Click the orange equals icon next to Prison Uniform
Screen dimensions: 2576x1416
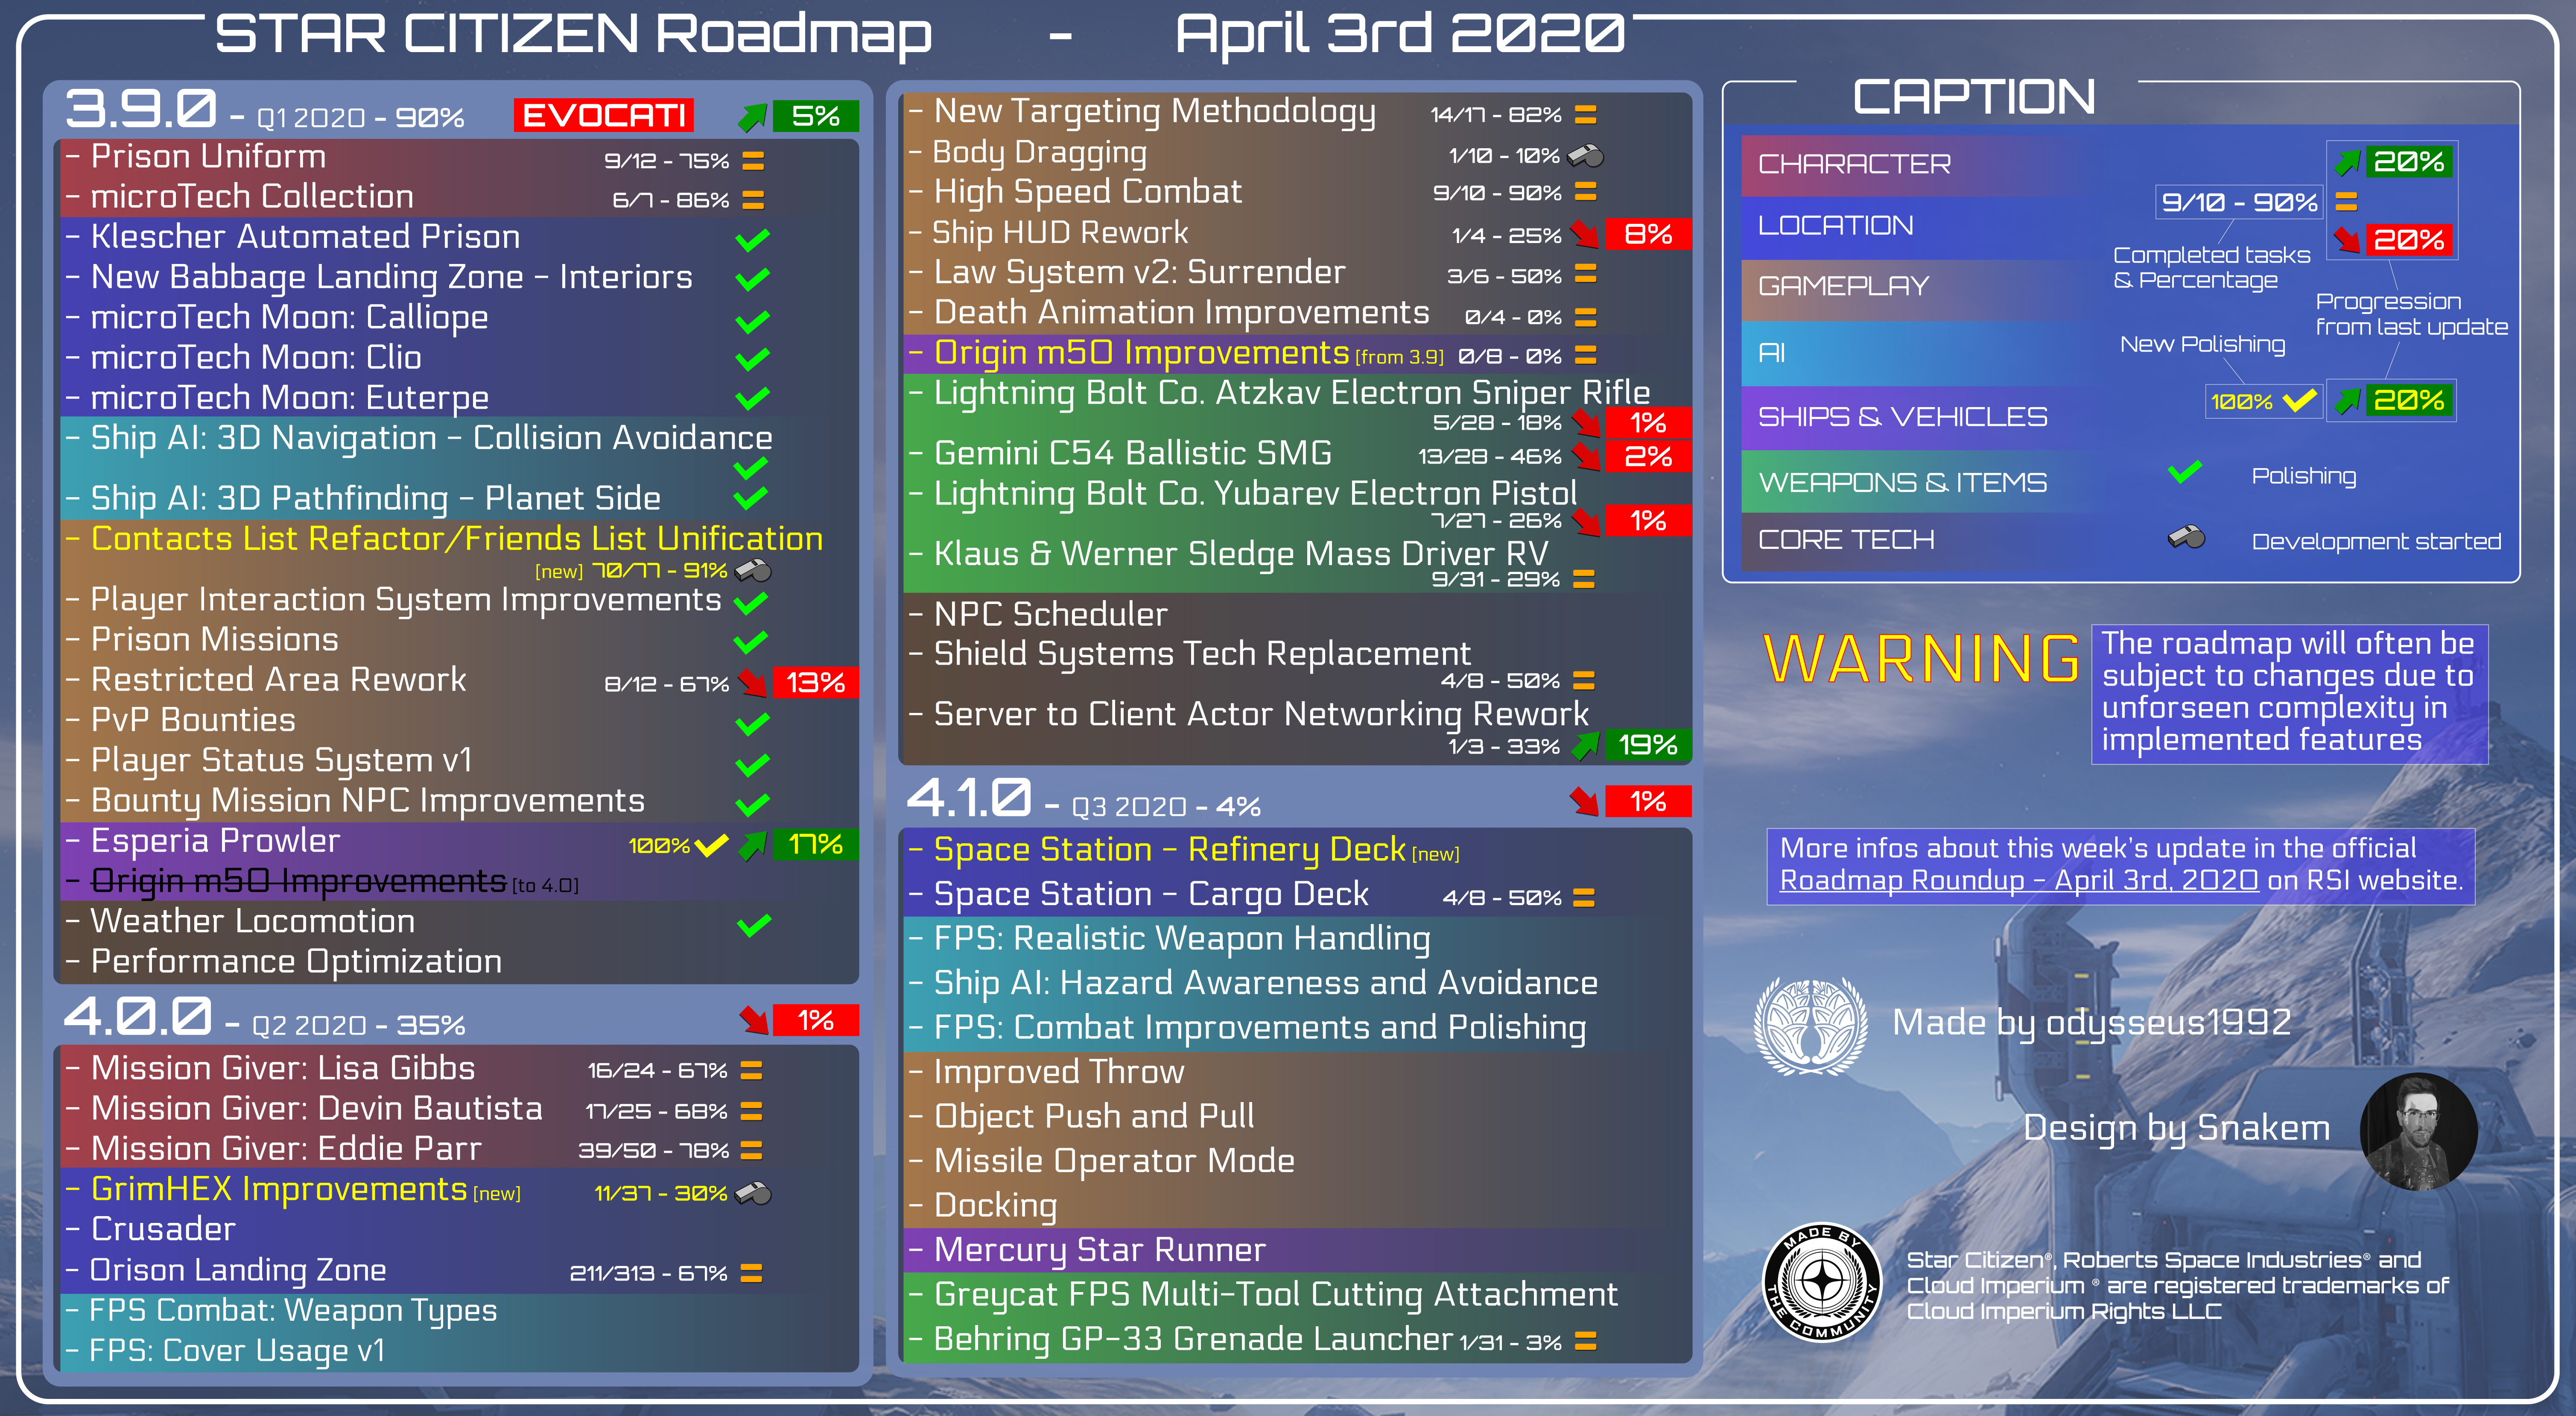753,160
